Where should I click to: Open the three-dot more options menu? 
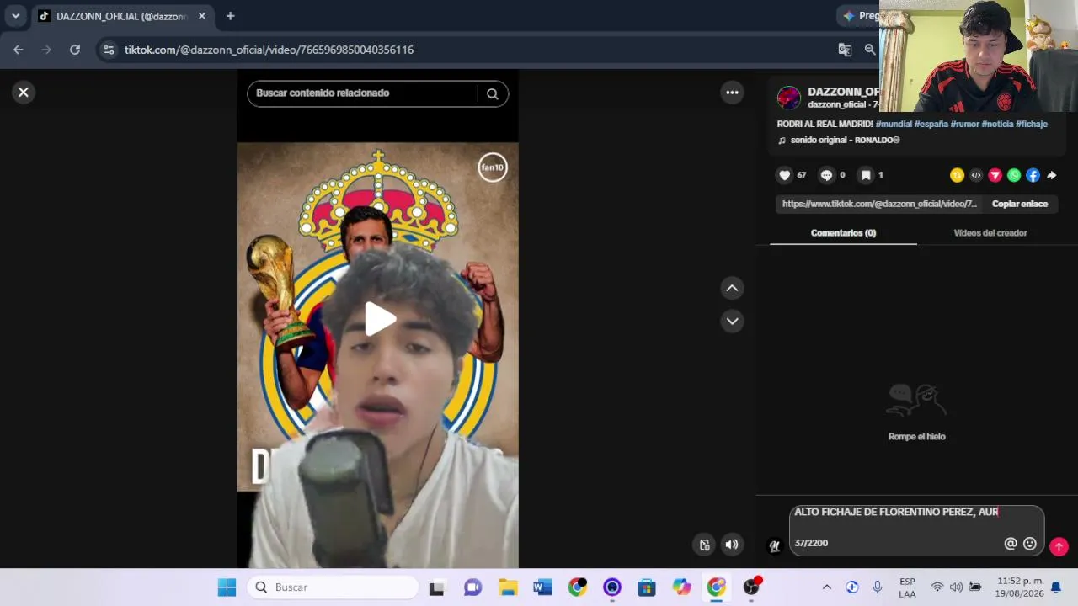pos(733,93)
